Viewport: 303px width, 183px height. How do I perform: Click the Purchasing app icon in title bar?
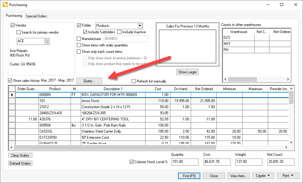click(x=5, y=5)
